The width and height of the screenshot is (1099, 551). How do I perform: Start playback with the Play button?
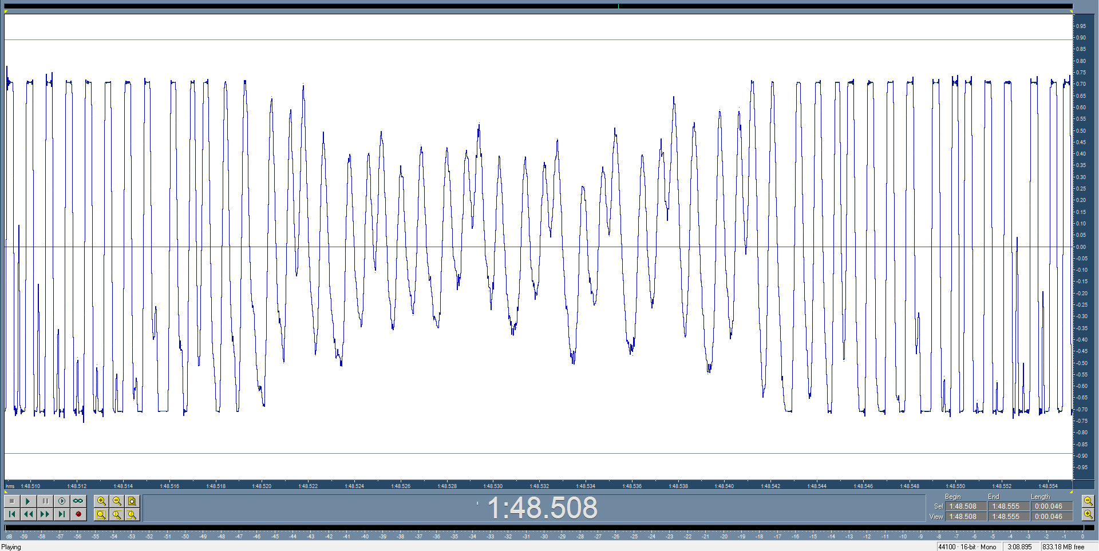[28, 501]
